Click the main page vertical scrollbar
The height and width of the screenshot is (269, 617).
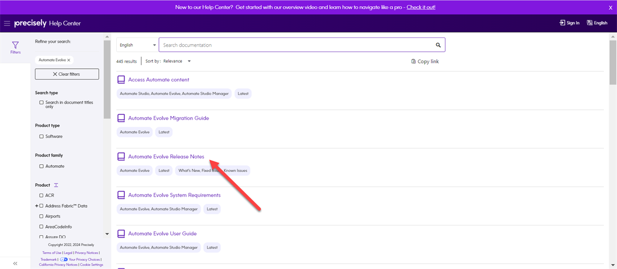(x=613, y=62)
